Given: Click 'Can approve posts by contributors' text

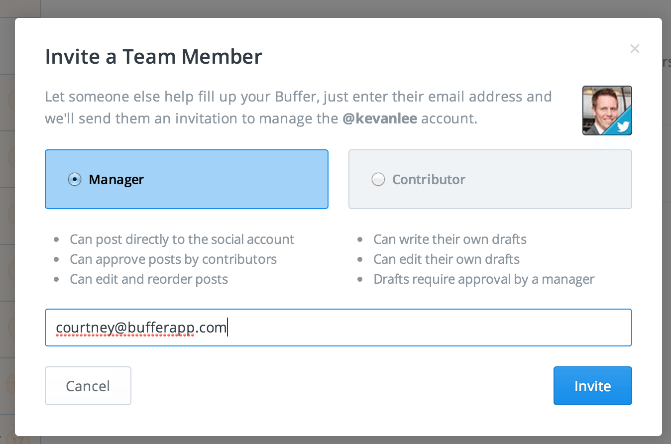Looking at the screenshot, I should click(173, 259).
